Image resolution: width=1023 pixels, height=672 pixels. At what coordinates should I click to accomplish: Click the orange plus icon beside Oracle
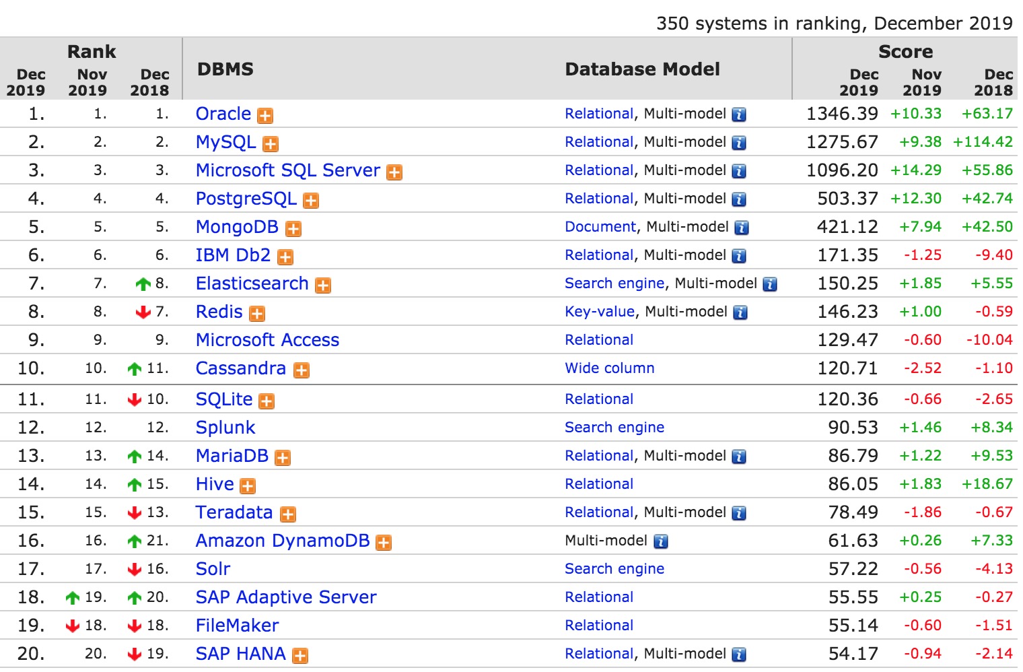(x=266, y=116)
